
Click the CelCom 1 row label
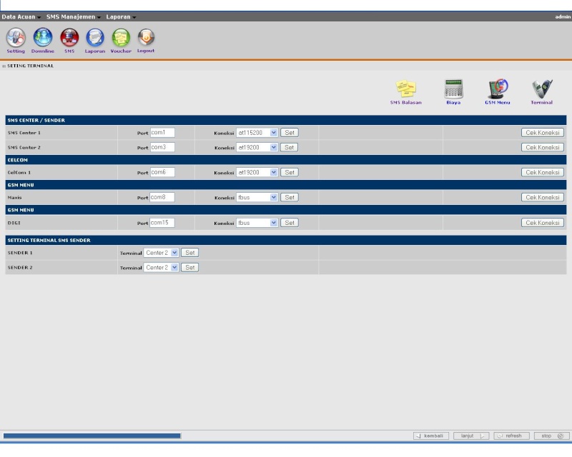point(19,172)
